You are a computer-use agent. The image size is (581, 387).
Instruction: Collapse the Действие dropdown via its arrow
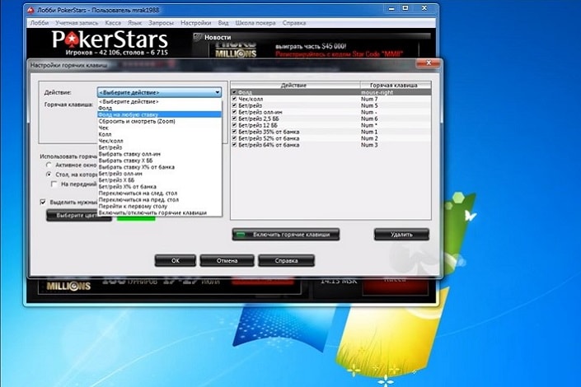click(218, 92)
